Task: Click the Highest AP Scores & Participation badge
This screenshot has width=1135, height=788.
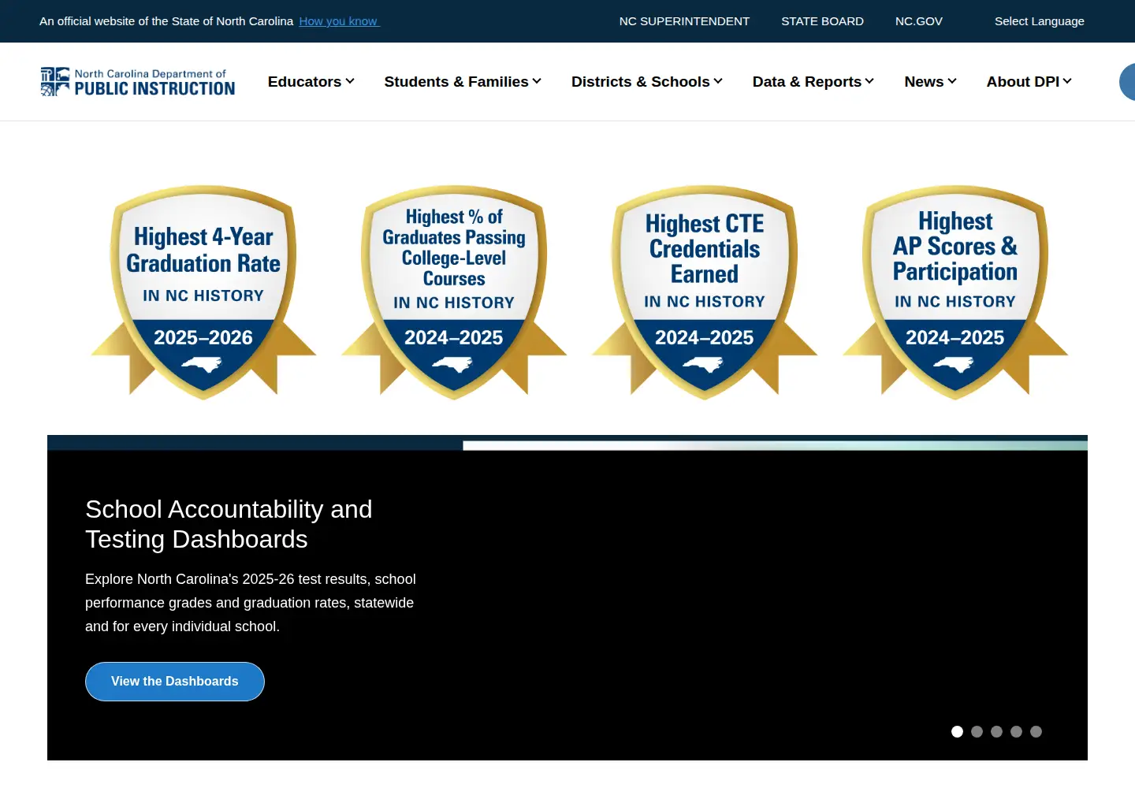Action: (x=955, y=292)
